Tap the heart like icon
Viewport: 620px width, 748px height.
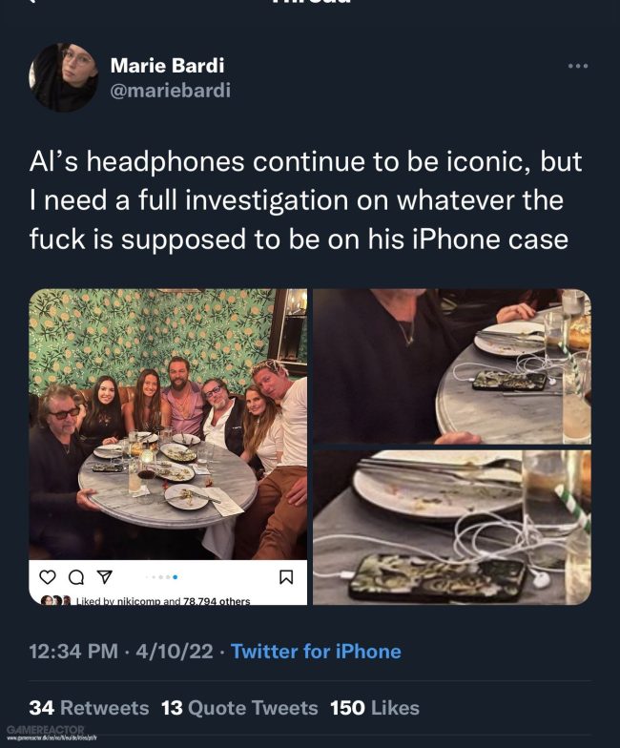(48, 577)
